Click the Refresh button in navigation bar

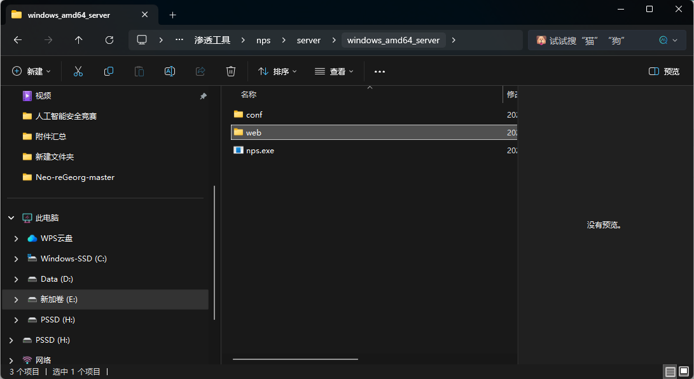pyautogui.click(x=109, y=40)
